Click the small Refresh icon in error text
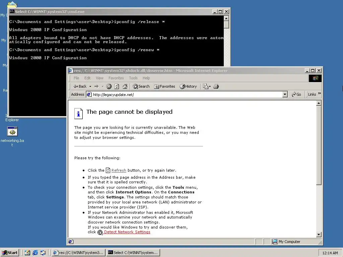This screenshot has width=343, height=257. [108, 170]
